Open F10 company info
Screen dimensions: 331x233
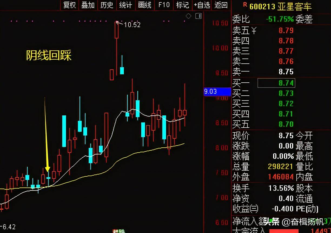pyautogui.click(x=164, y=5)
